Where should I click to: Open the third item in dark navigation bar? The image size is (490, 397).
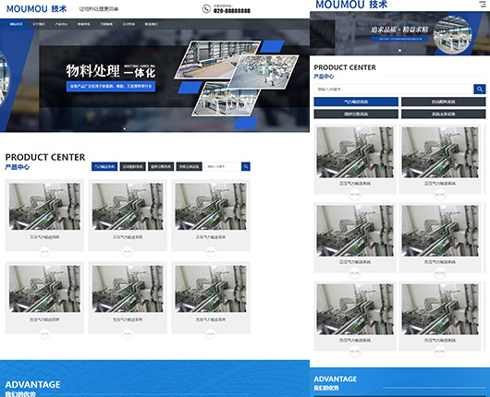click(x=61, y=24)
